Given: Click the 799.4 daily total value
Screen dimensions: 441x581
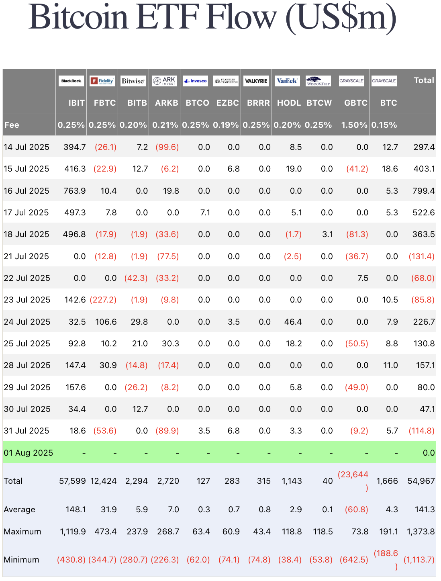Looking at the screenshot, I should point(424,190).
